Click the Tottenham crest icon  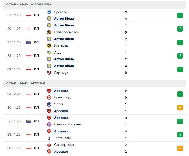pos(49,138)
